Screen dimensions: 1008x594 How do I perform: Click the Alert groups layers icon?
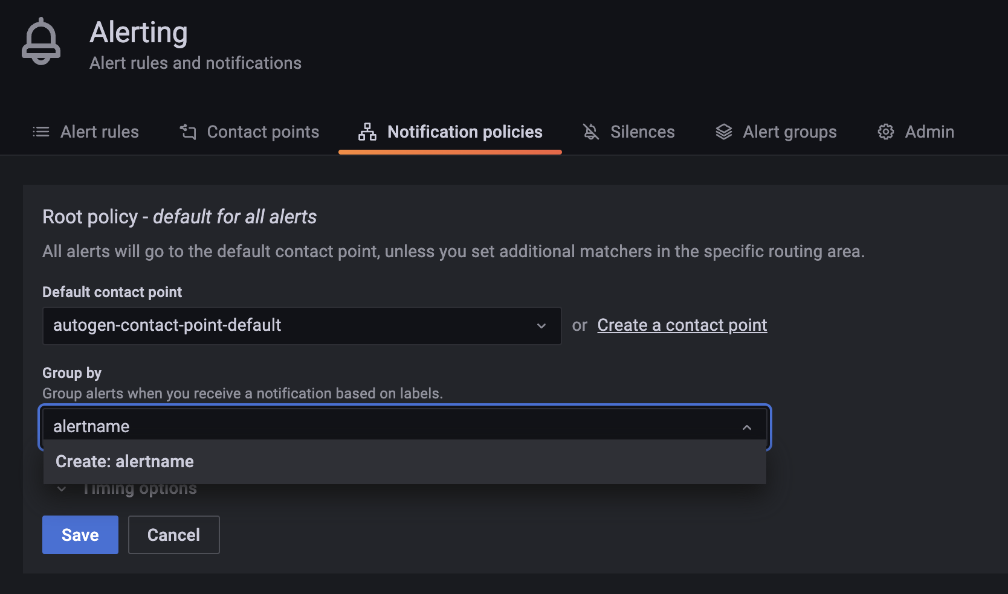723,132
